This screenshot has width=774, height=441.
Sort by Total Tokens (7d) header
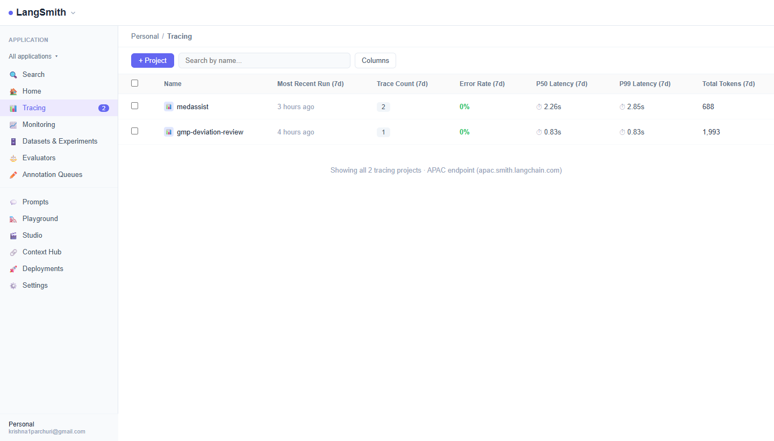pyautogui.click(x=729, y=84)
